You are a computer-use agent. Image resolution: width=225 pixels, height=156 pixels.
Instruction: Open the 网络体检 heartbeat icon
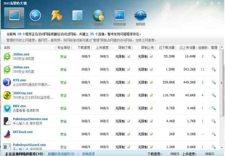tap(35, 15)
